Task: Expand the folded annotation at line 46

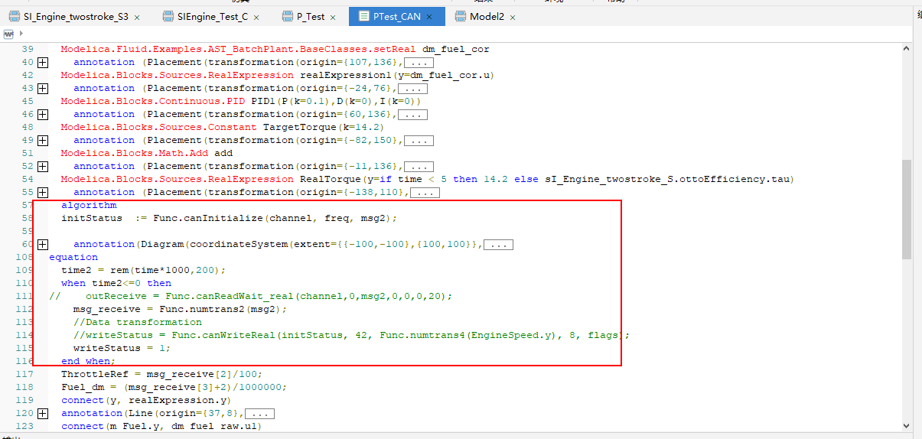Action: click(x=43, y=114)
